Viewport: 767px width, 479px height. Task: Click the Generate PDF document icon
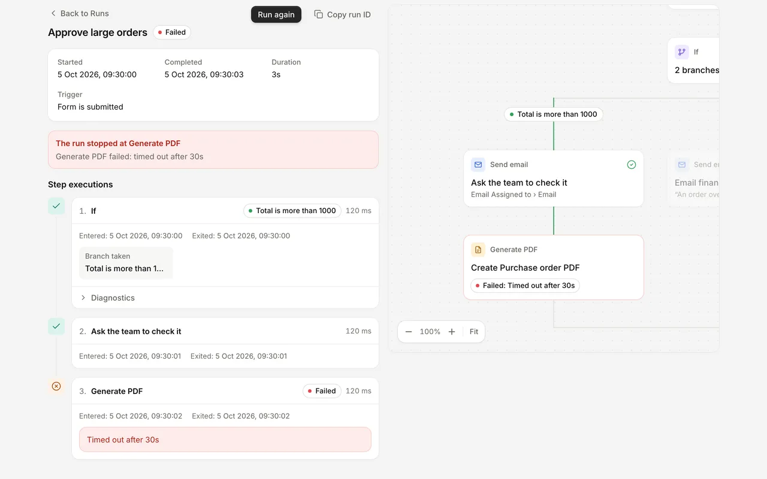pyautogui.click(x=478, y=250)
